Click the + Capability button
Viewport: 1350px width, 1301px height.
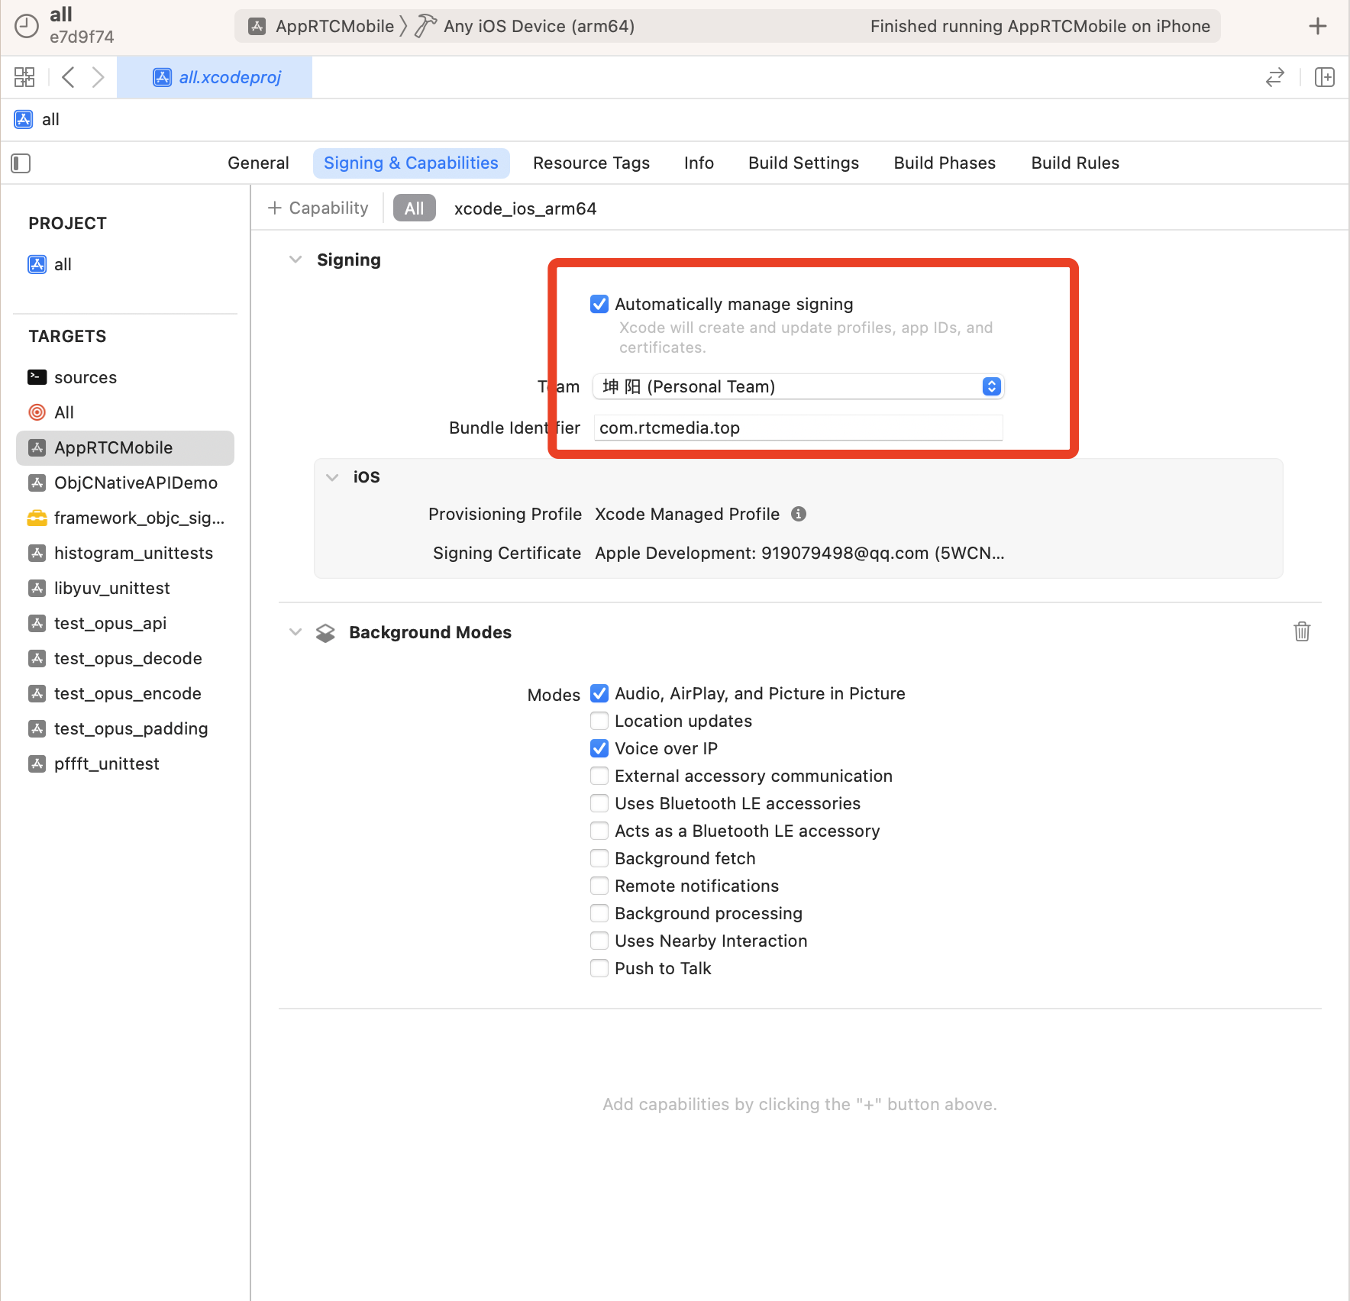pyautogui.click(x=318, y=208)
